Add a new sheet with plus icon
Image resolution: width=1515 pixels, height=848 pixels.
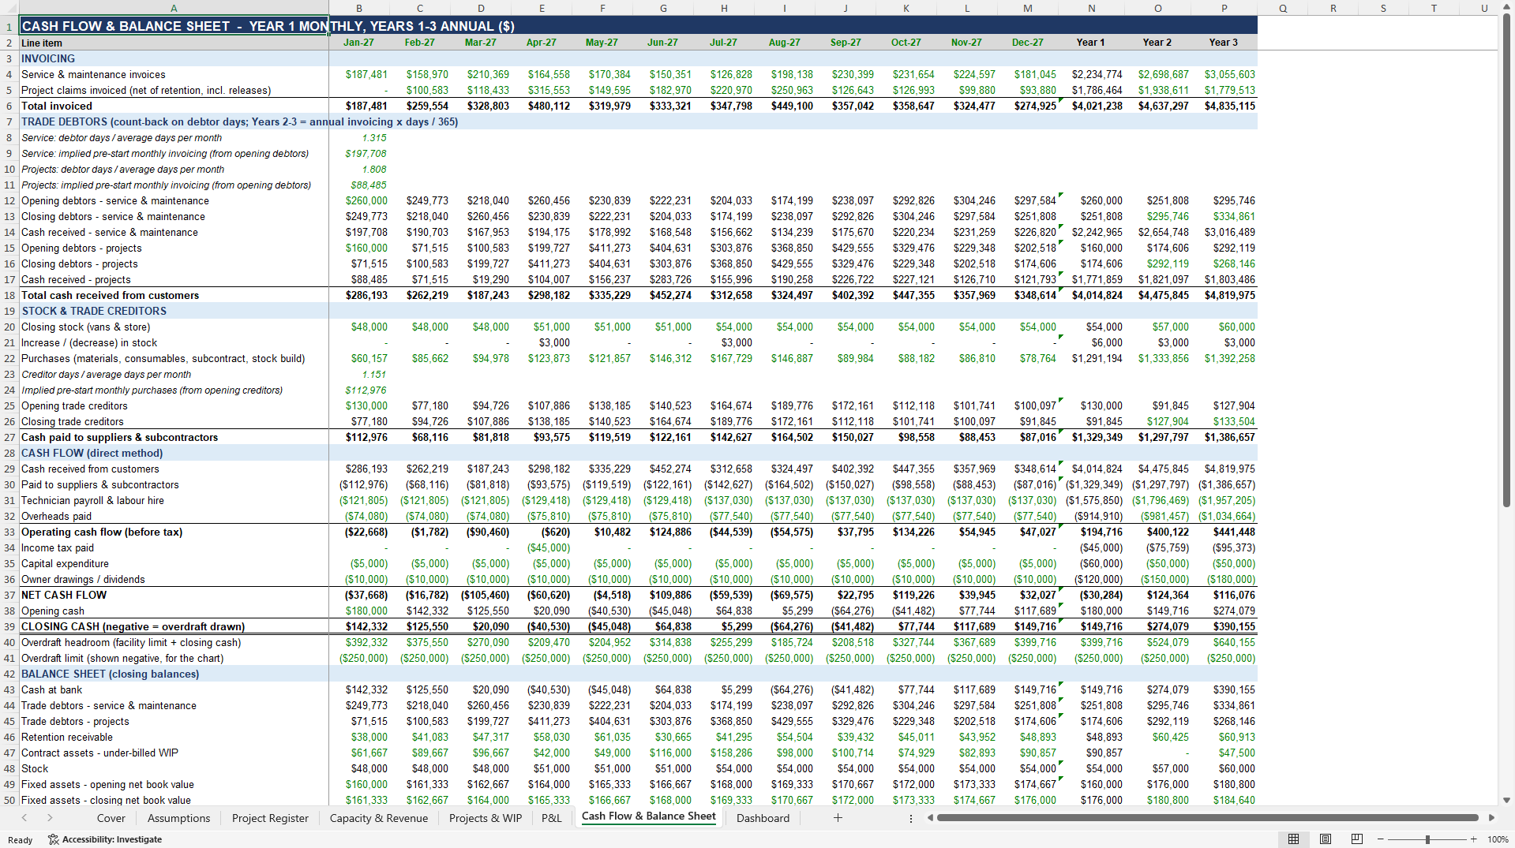point(838,818)
